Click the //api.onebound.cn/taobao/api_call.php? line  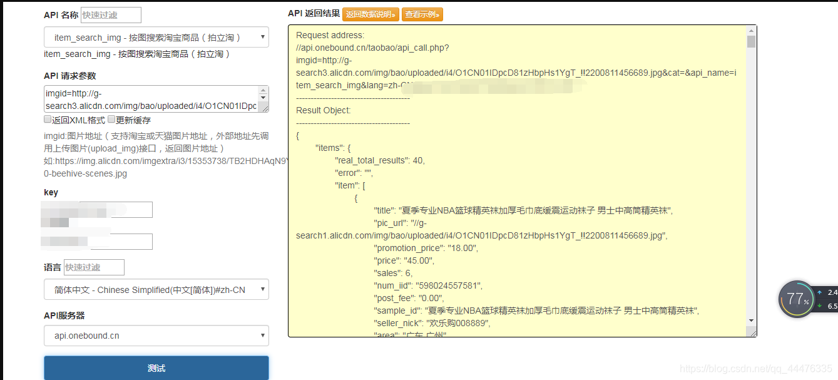372,48
